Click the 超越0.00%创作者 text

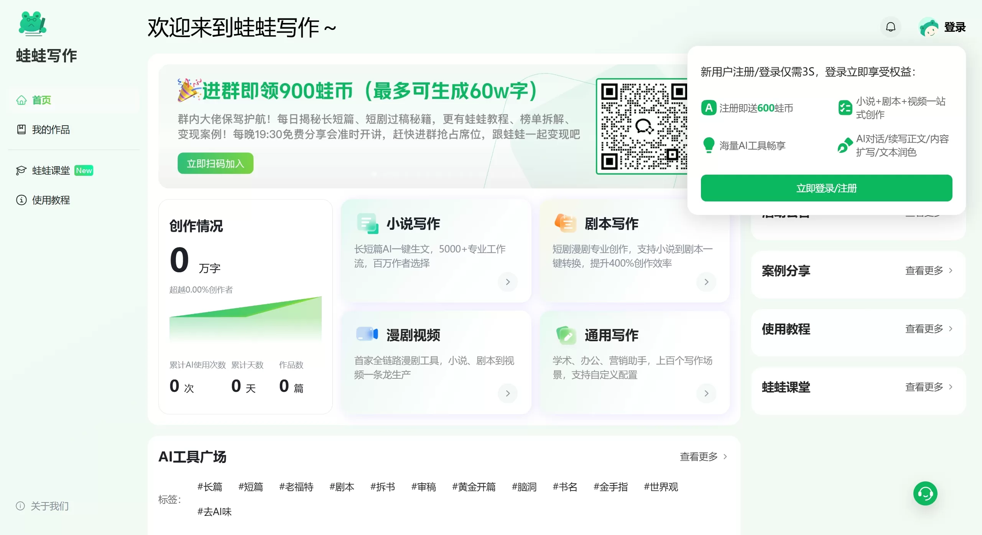(201, 290)
